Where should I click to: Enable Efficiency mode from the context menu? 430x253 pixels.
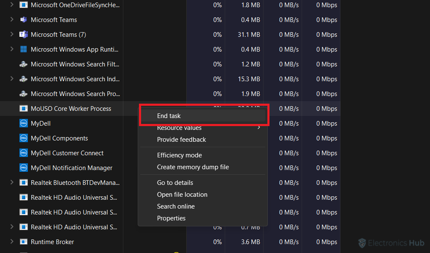203,155
